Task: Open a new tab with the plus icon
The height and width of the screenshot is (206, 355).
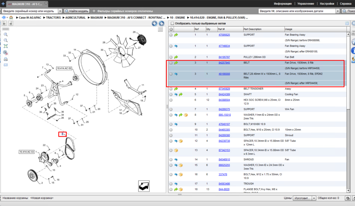Action: click(3, 4)
